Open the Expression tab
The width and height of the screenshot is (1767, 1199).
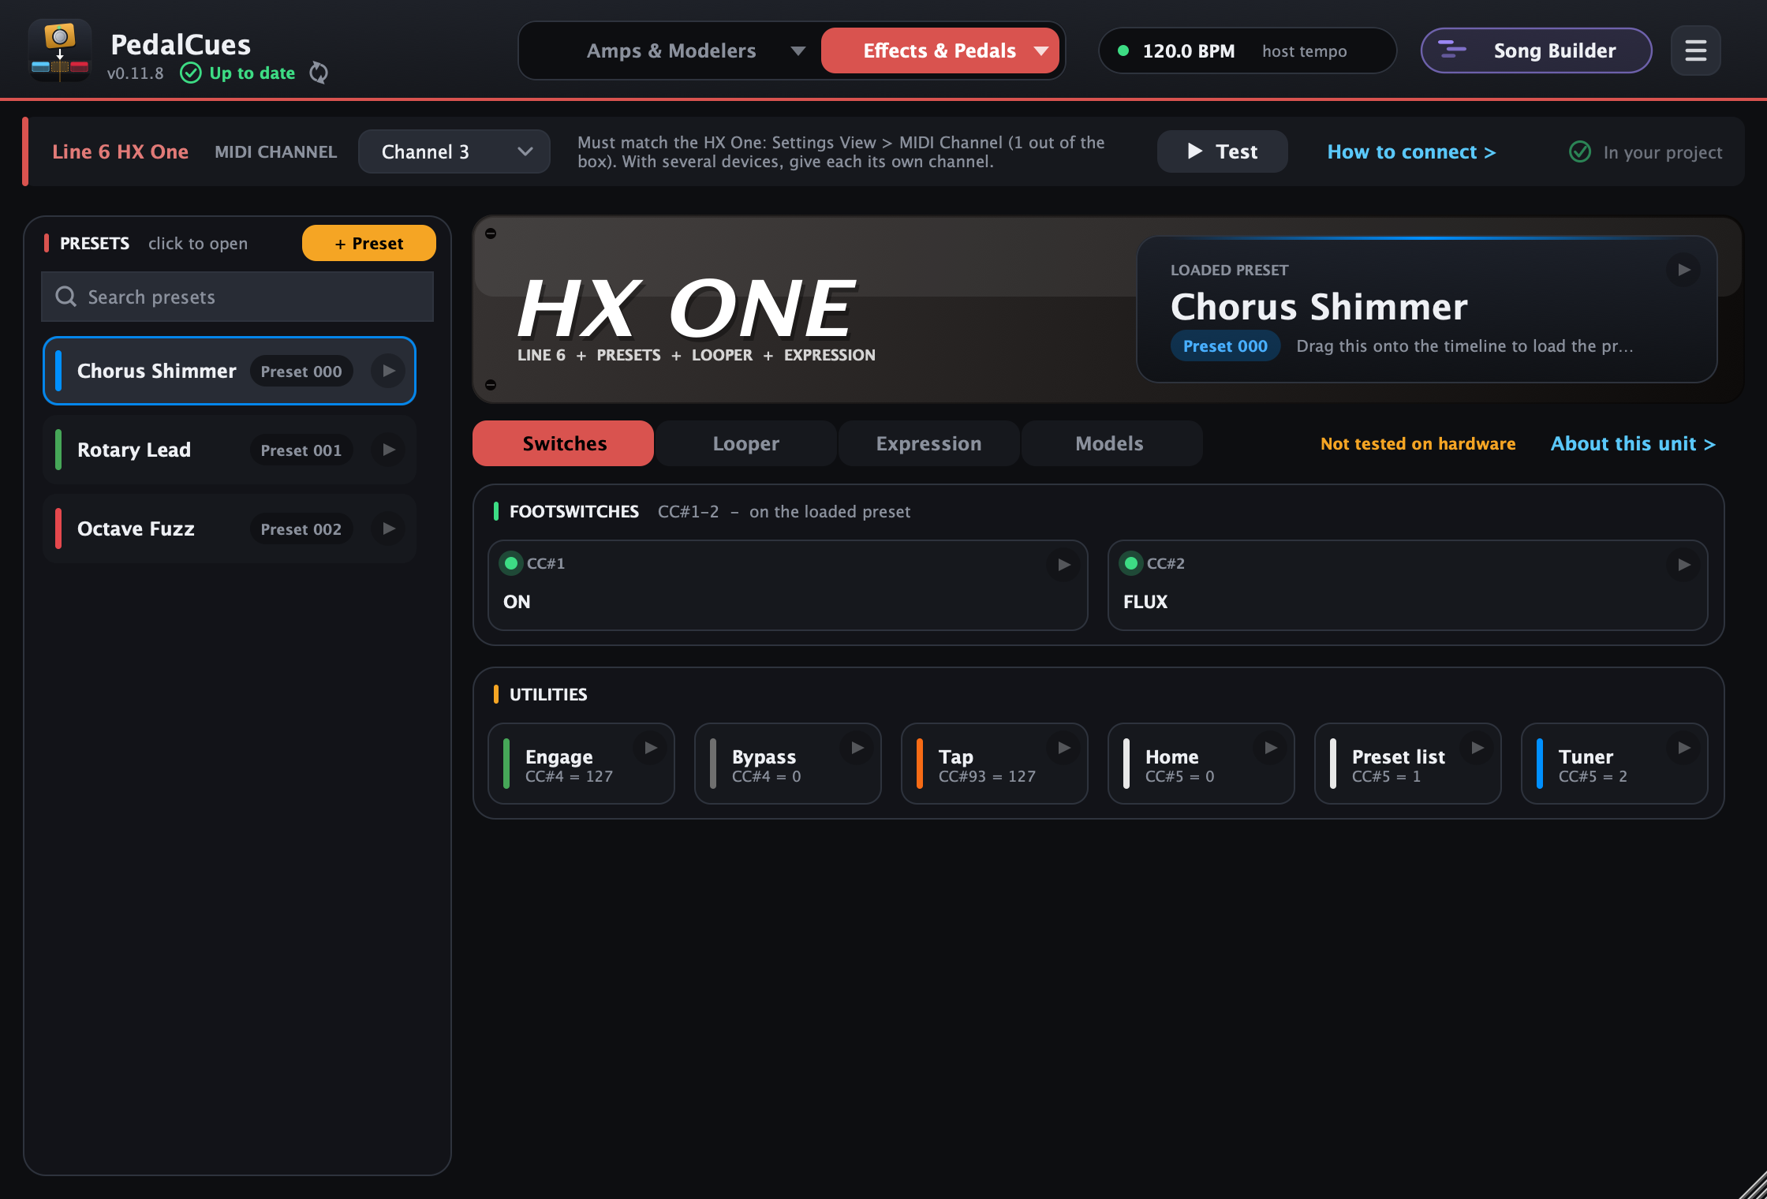click(928, 443)
